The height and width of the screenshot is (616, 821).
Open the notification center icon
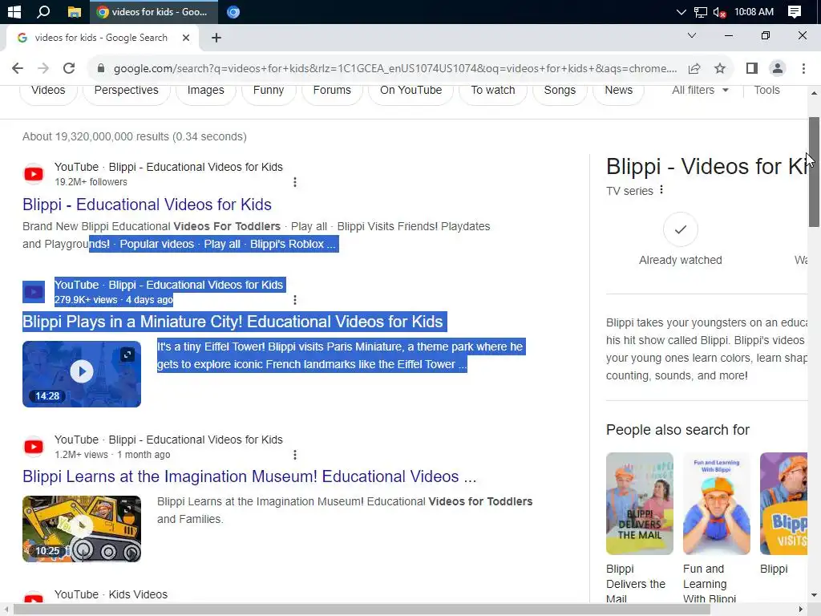click(x=795, y=11)
